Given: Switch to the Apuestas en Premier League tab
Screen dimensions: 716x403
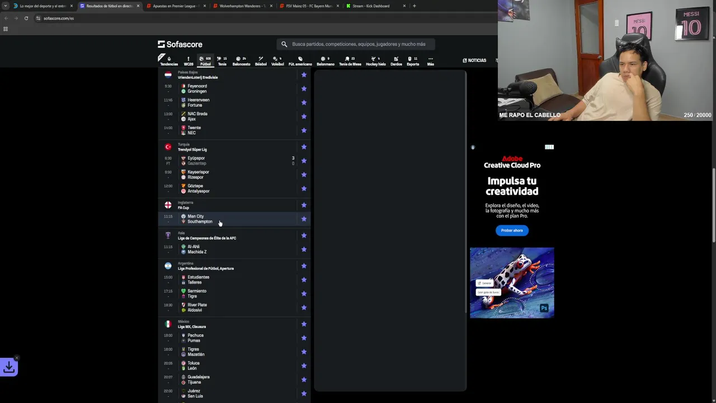Looking at the screenshot, I should click(177, 6).
